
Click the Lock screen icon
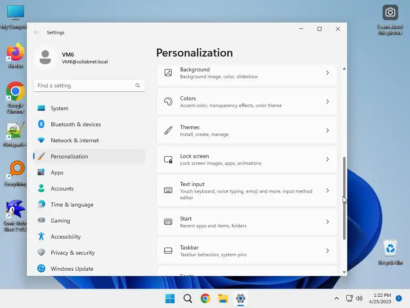tap(168, 159)
